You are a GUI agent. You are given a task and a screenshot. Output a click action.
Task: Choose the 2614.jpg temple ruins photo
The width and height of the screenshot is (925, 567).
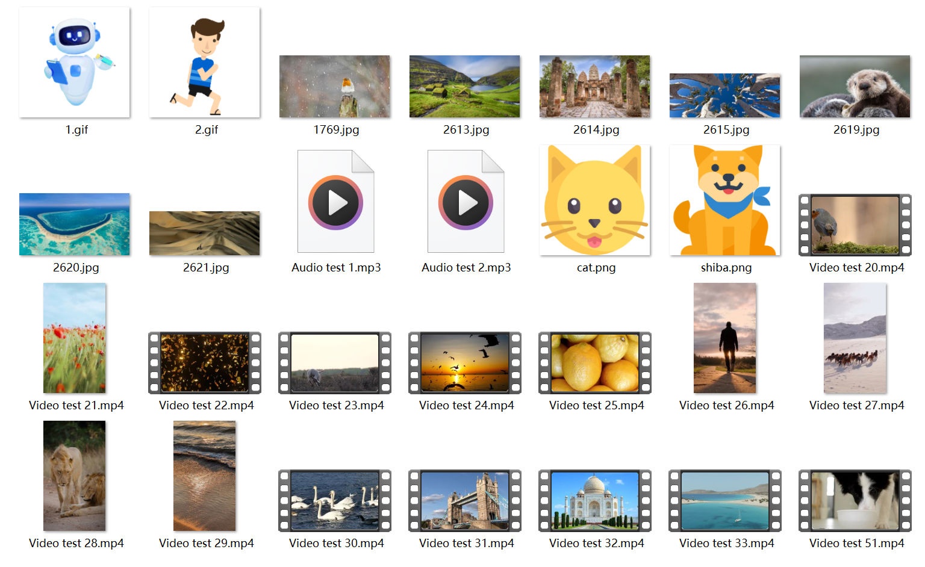tap(595, 87)
